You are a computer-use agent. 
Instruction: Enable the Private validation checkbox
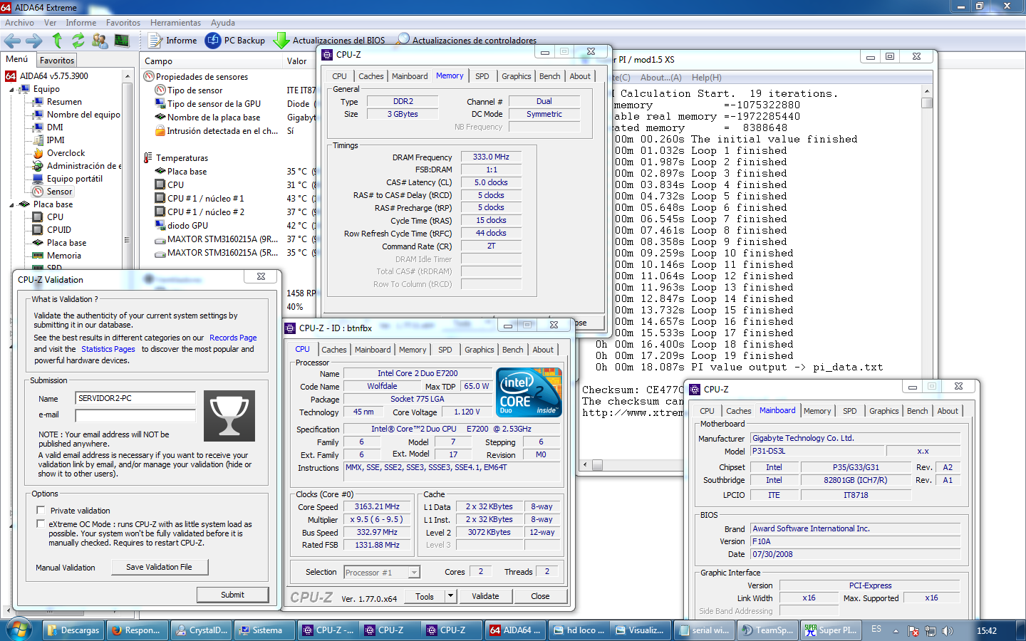(x=41, y=510)
